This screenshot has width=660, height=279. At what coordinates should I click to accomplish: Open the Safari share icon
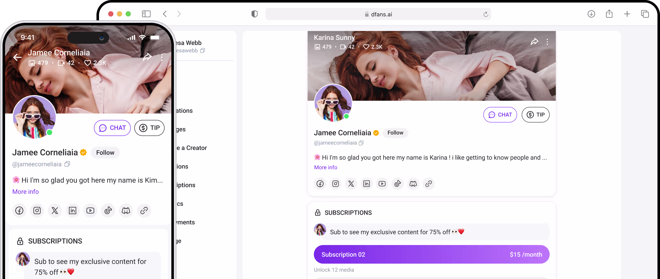tap(609, 14)
